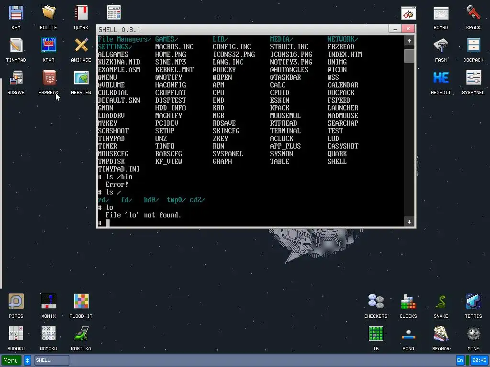The image size is (490, 367).
Task: Click the taskbar toggle arrows button
Action: [27, 360]
